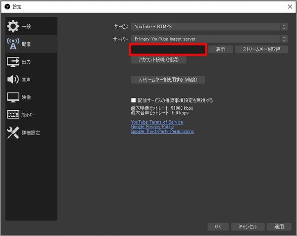Click the サーバー field label
Image resolution: width=297 pixels, height=236 pixels.
(x=121, y=39)
